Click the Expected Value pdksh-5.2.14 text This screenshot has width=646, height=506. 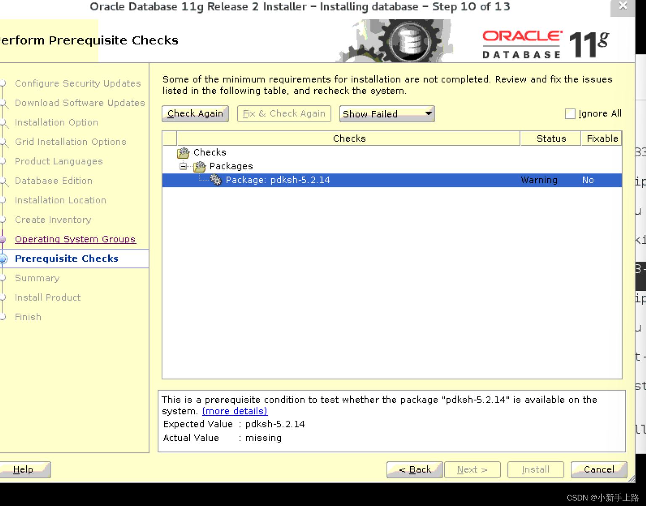pos(275,424)
